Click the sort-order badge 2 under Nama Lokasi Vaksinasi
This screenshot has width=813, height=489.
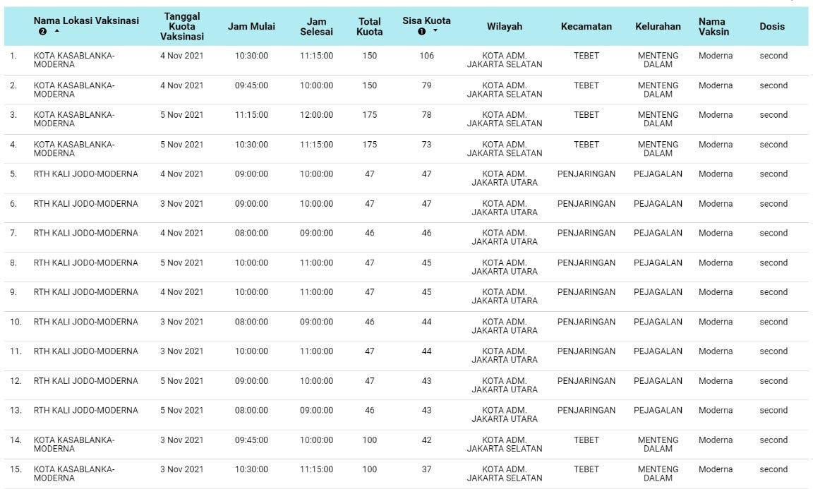pyautogui.click(x=42, y=31)
